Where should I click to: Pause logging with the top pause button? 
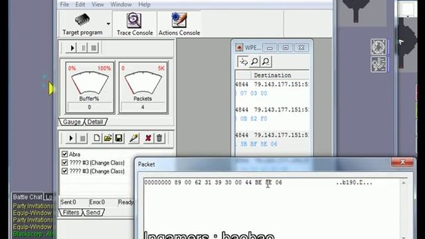coord(83,48)
